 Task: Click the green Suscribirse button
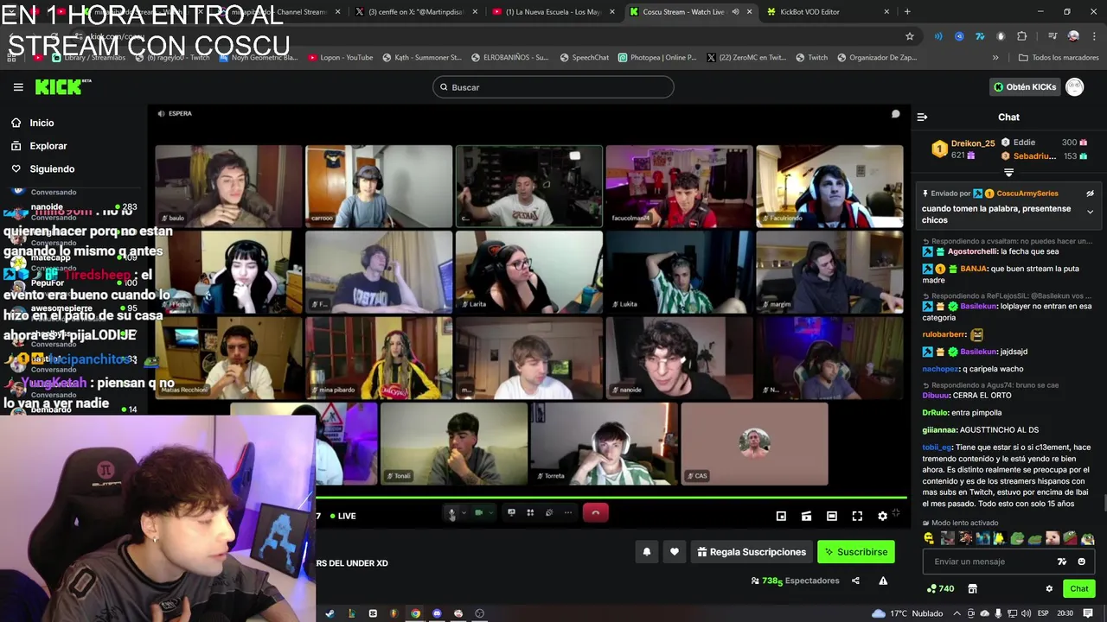pyautogui.click(x=856, y=552)
